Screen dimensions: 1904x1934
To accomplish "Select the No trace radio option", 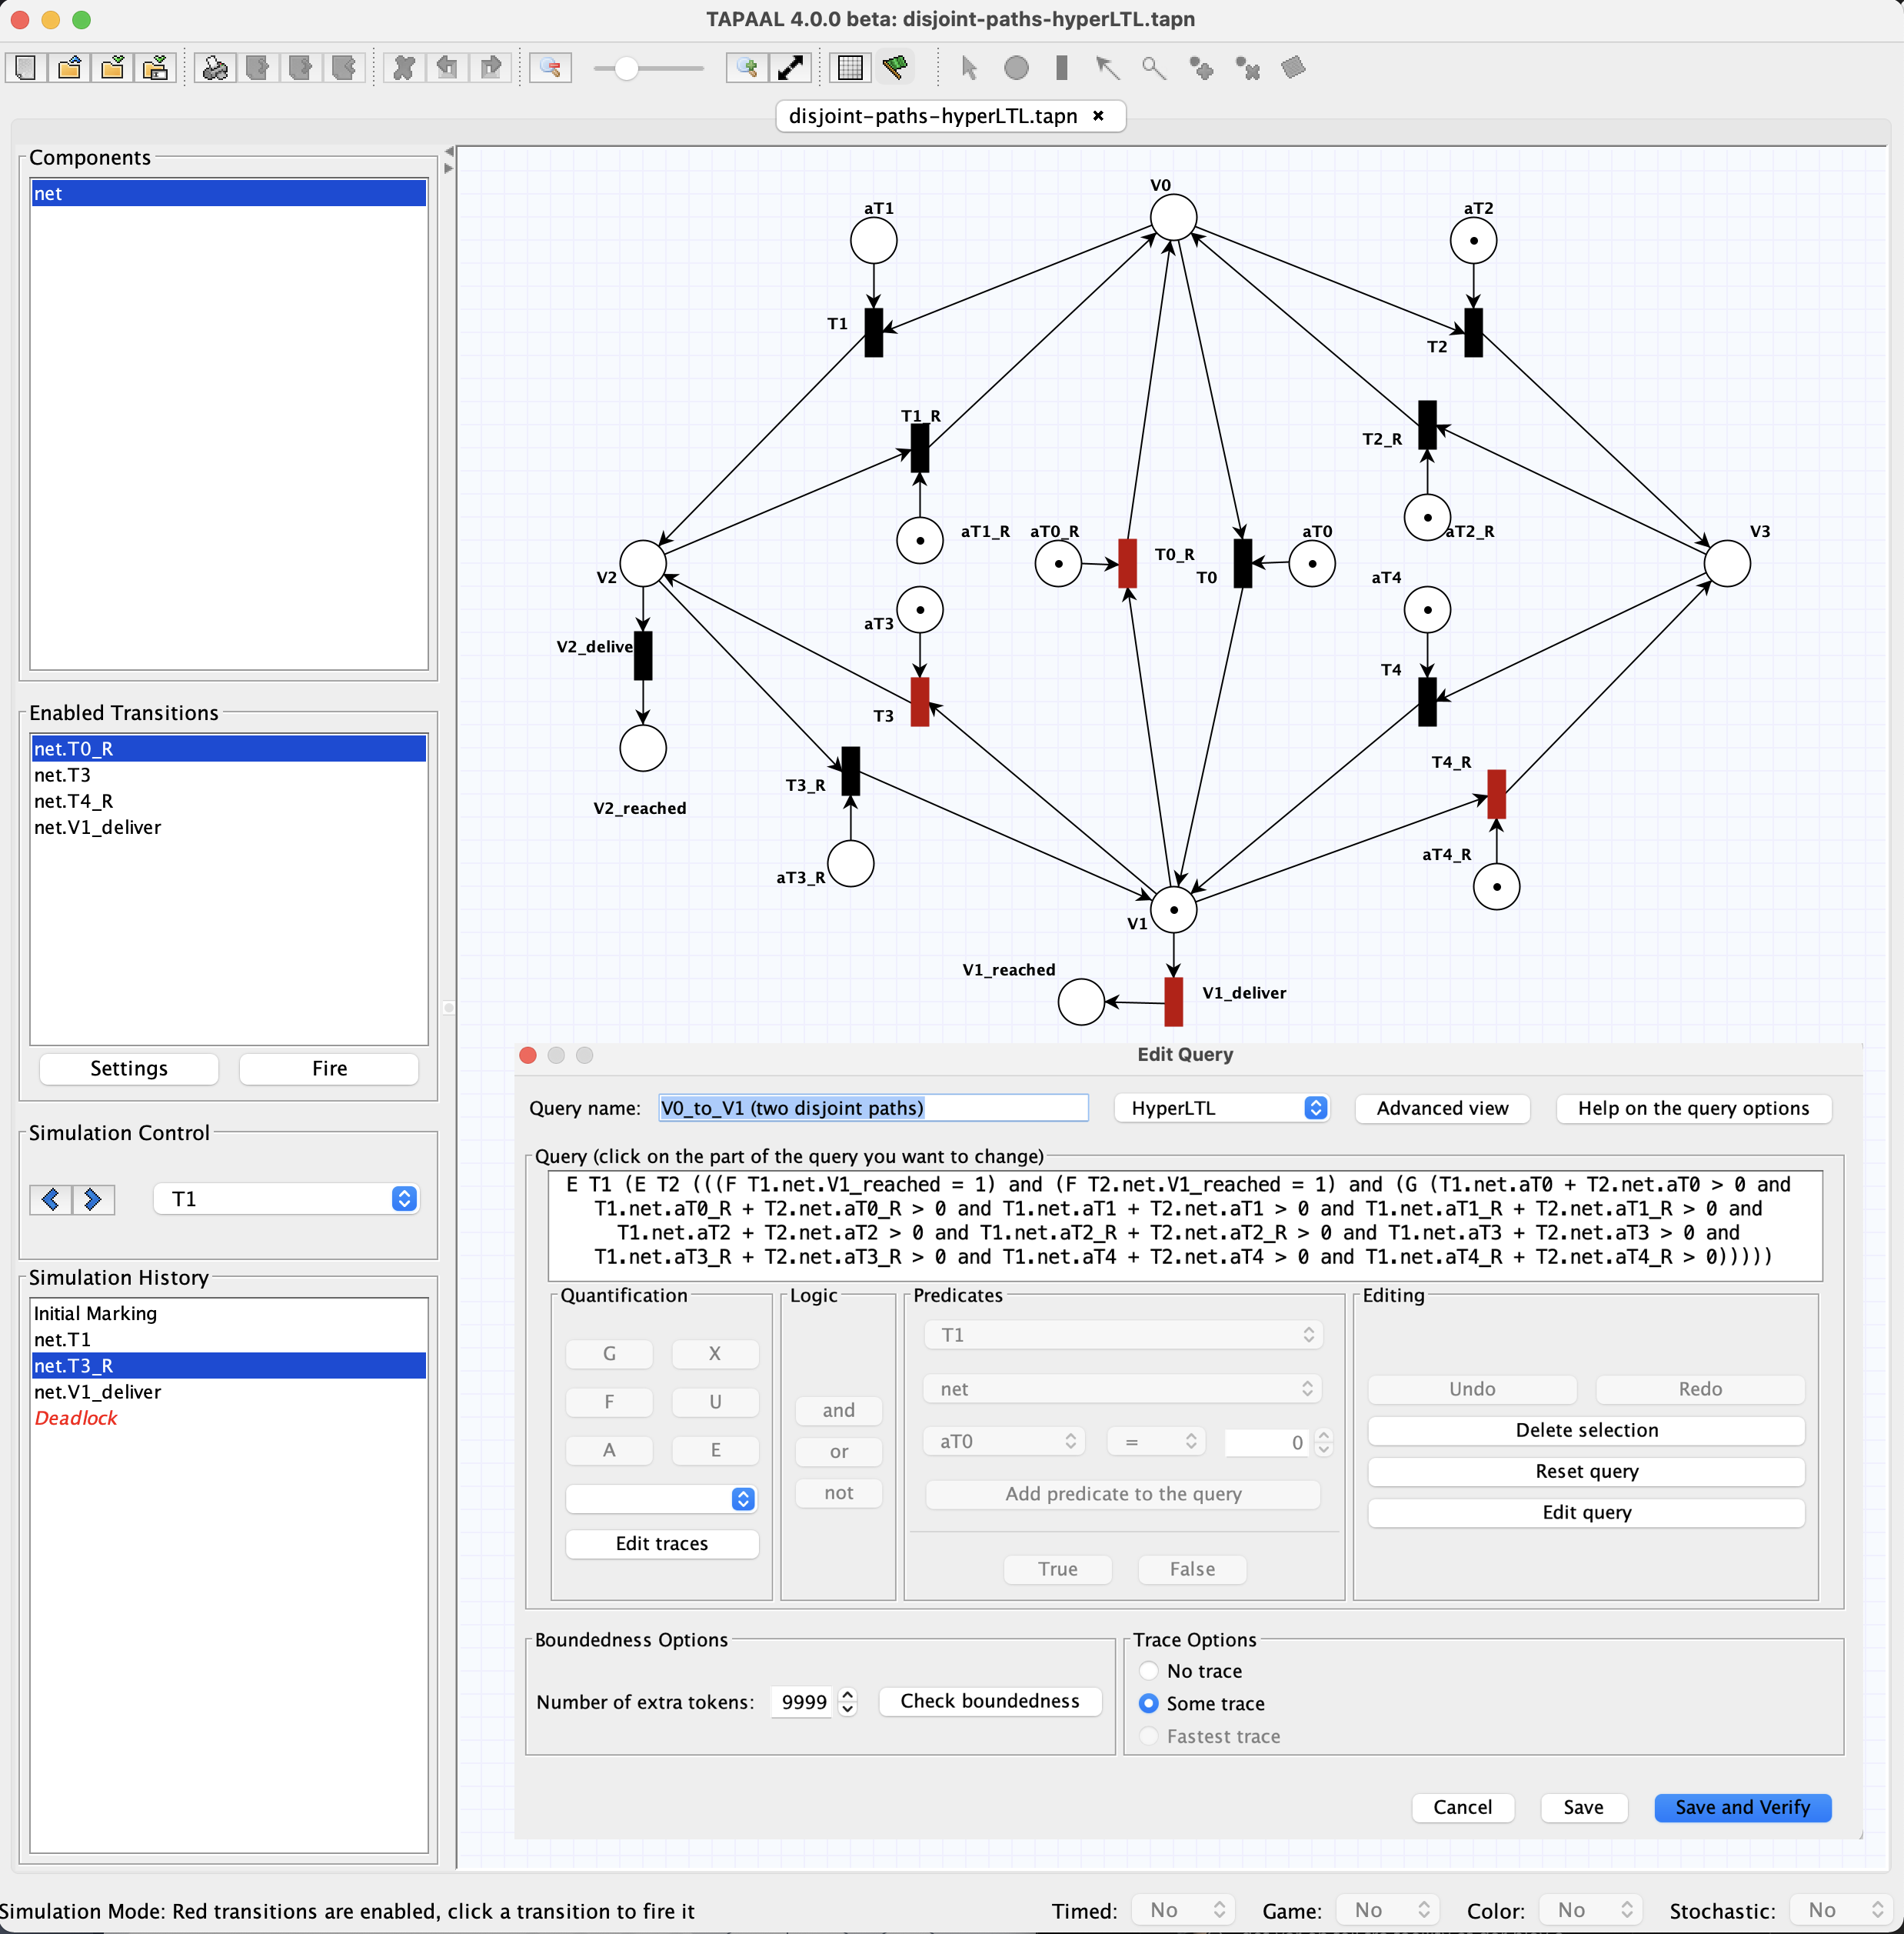I will pyautogui.click(x=1149, y=1671).
